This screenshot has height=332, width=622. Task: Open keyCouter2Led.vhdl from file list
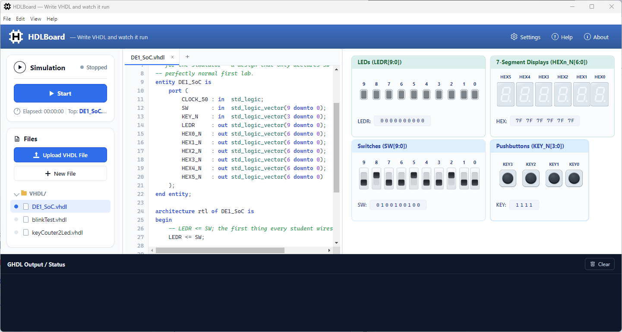(x=60, y=233)
